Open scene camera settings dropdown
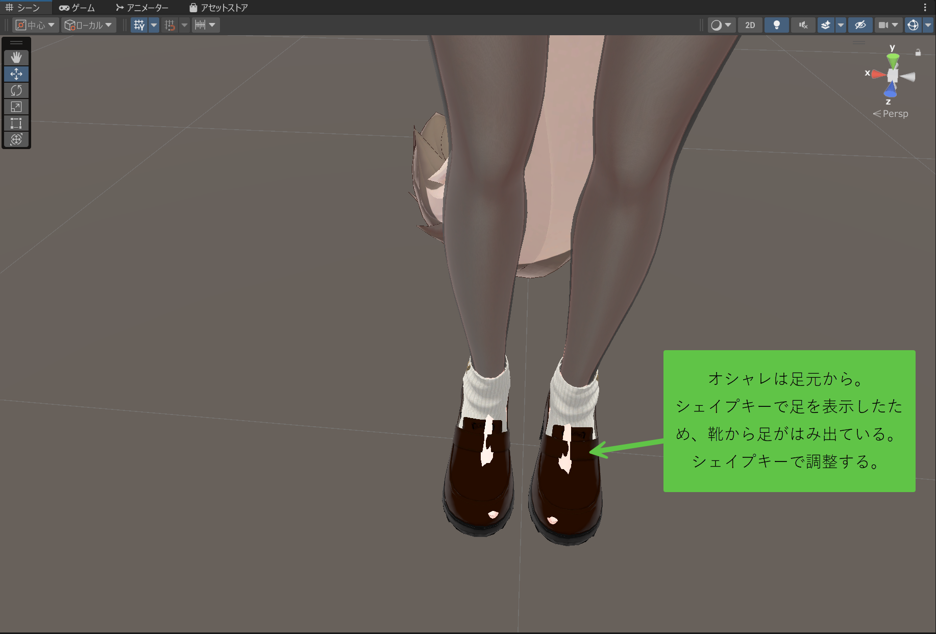Image resolution: width=936 pixels, height=634 pixels. click(x=889, y=25)
